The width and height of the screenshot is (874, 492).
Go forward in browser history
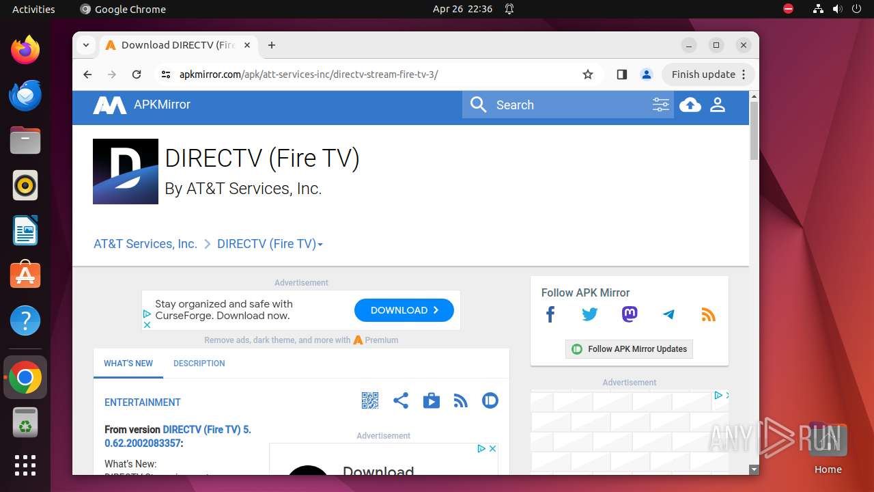click(112, 74)
